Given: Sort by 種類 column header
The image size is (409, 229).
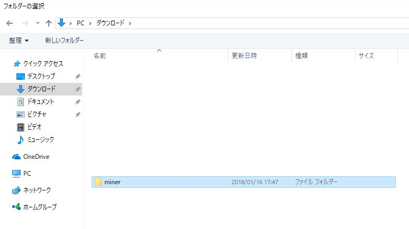Looking at the screenshot, I should (301, 55).
